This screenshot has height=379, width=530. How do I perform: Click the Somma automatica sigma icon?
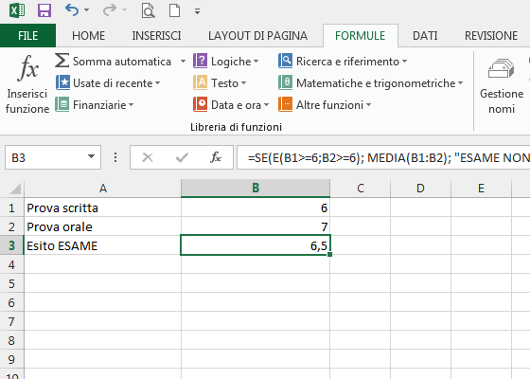point(62,61)
